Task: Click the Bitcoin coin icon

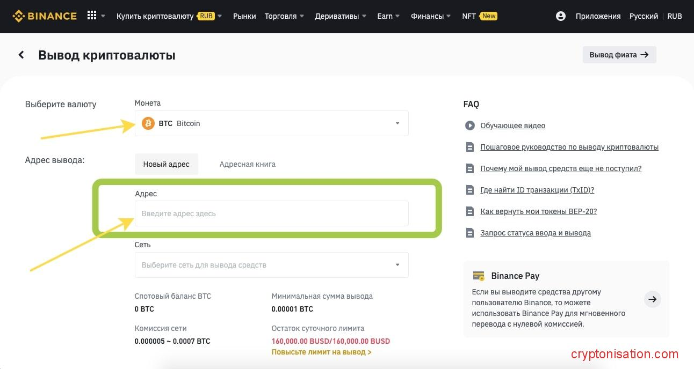Action: 148,123
